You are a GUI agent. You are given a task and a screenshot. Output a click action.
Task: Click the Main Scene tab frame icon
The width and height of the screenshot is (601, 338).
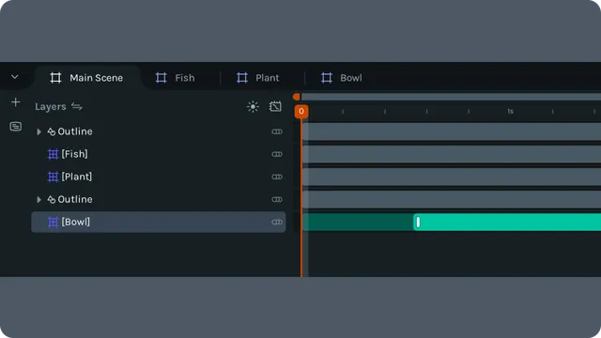55,78
